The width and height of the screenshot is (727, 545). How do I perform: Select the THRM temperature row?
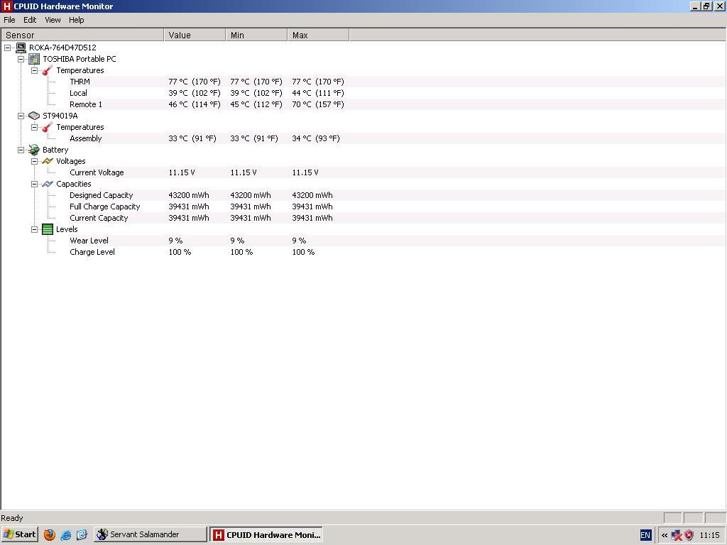pos(363,82)
